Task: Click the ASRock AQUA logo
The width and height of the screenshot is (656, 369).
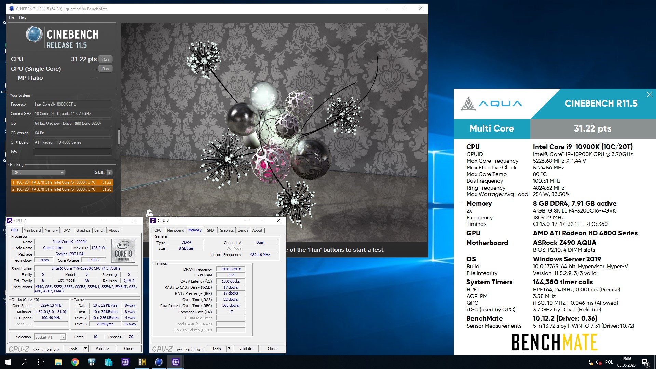Action: [x=491, y=104]
